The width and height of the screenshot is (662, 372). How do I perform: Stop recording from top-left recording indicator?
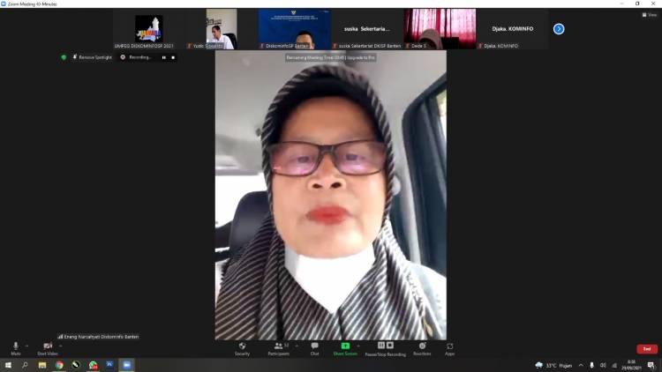tap(173, 57)
